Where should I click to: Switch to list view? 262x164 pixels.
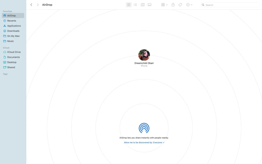click(x=135, y=5)
